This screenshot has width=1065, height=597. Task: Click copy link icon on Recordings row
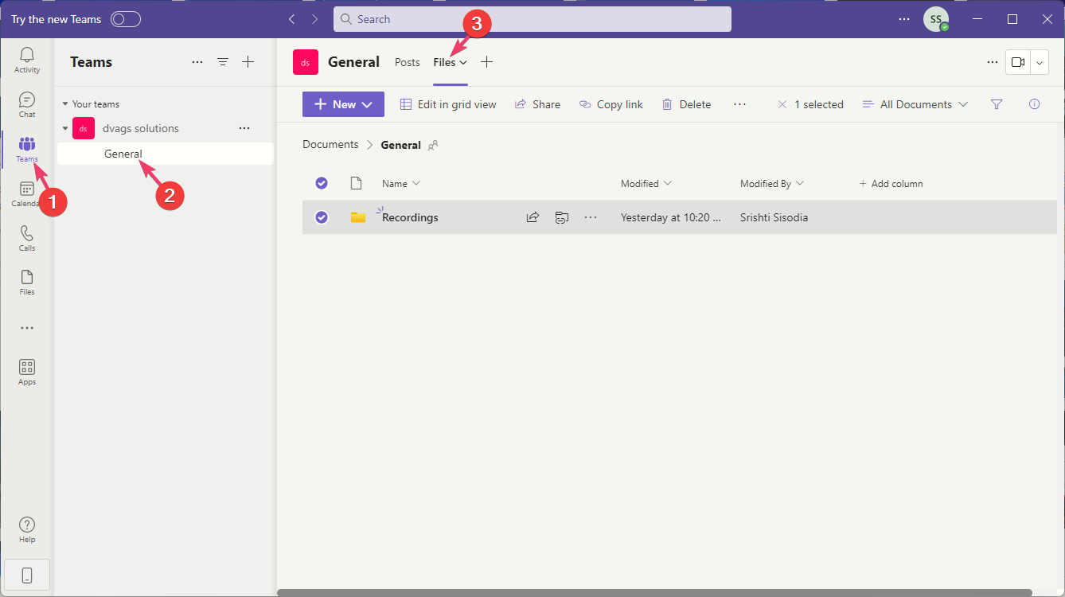pos(562,217)
